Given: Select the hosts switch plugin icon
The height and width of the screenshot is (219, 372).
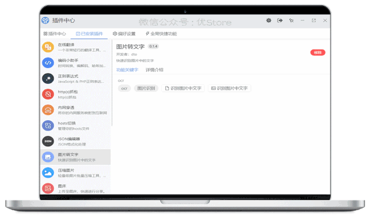Looking at the screenshot, I should pos(48,125).
